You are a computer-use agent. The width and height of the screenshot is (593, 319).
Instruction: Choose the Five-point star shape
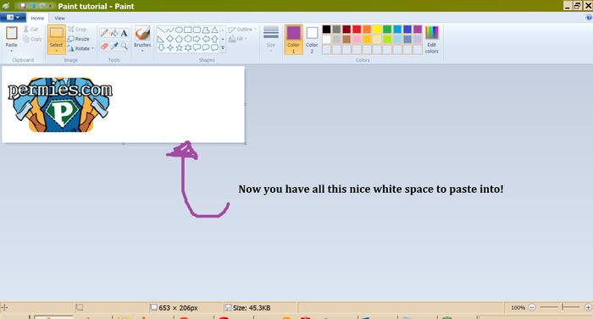click(179, 47)
